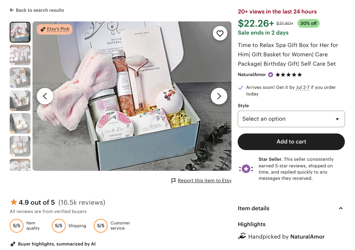Screen dimensions: 355x250
Task: Select the first gift box thumbnail
Action: [x=20, y=32]
